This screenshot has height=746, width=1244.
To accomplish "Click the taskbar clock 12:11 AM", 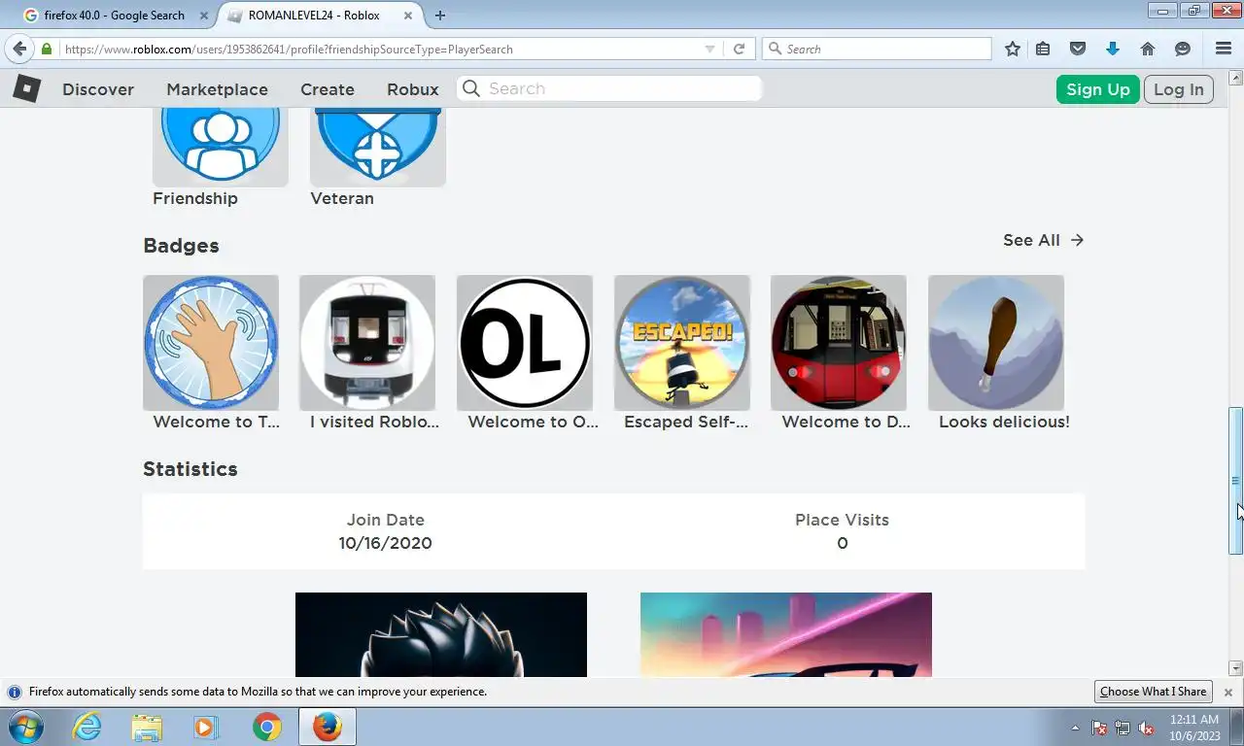I will click(x=1193, y=720).
